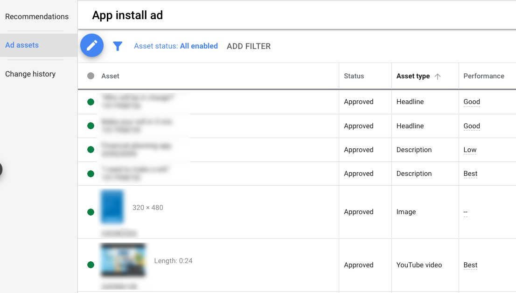Open the filter funnel icon
This screenshot has height=293, width=516.
tap(118, 46)
